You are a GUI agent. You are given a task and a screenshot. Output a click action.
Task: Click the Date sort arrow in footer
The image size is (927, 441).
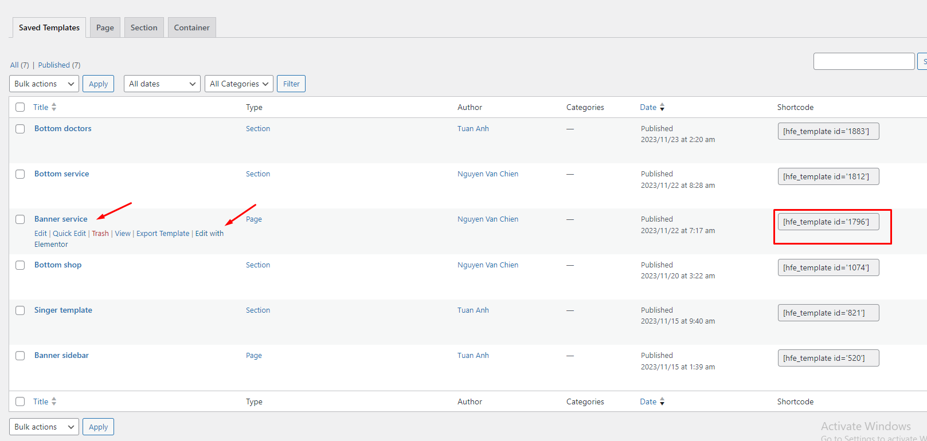click(x=662, y=401)
